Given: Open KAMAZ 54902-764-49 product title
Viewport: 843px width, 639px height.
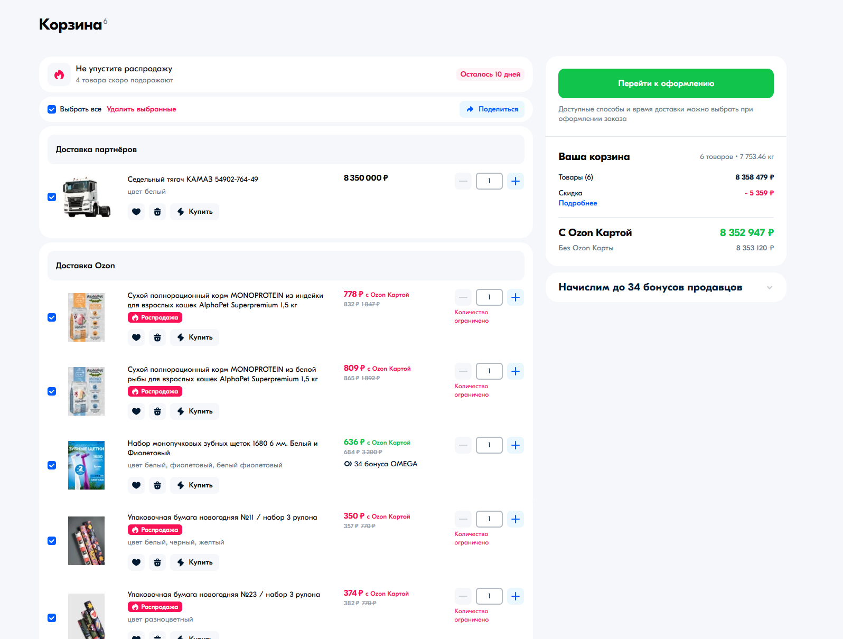Looking at the screenshot, I should point(193,180).
